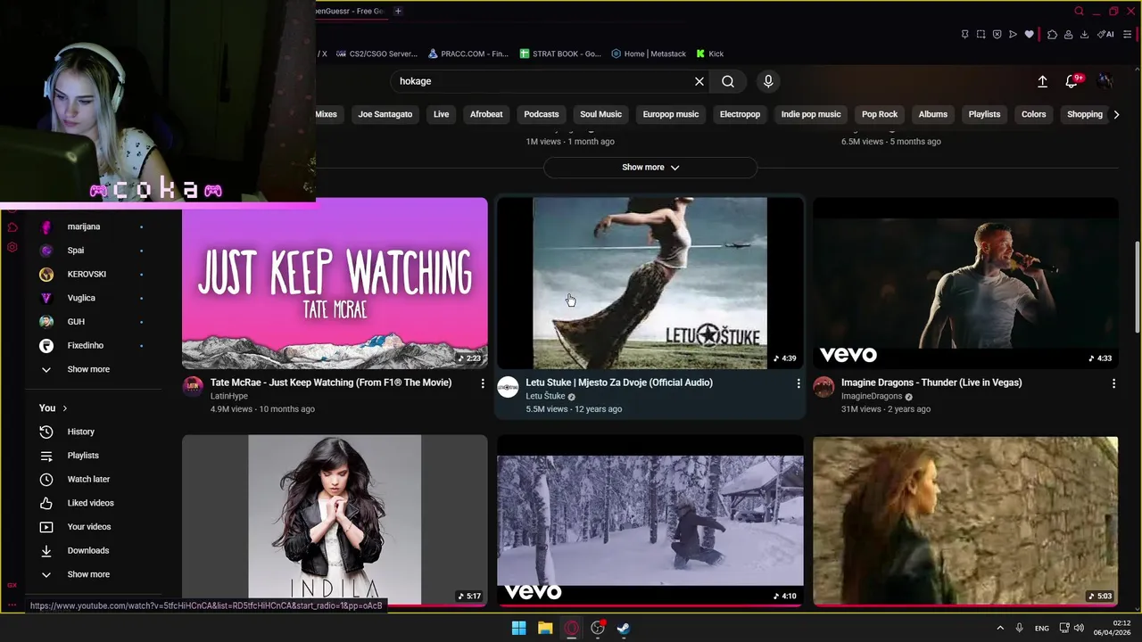Open a new browser tab
The height and width of the screenshot is (642, 1142).
point(398,11)
